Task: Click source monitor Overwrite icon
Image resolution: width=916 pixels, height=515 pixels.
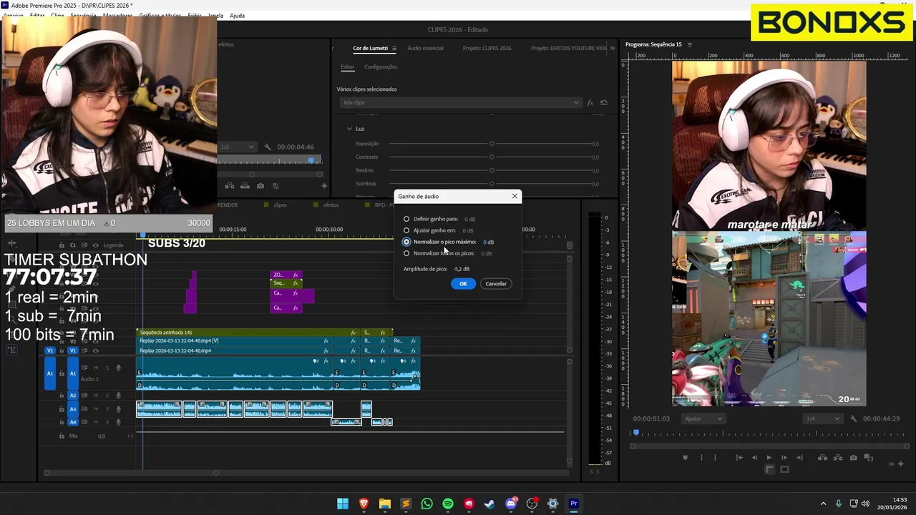Action: pyautogui.click(x=245, y=186)
